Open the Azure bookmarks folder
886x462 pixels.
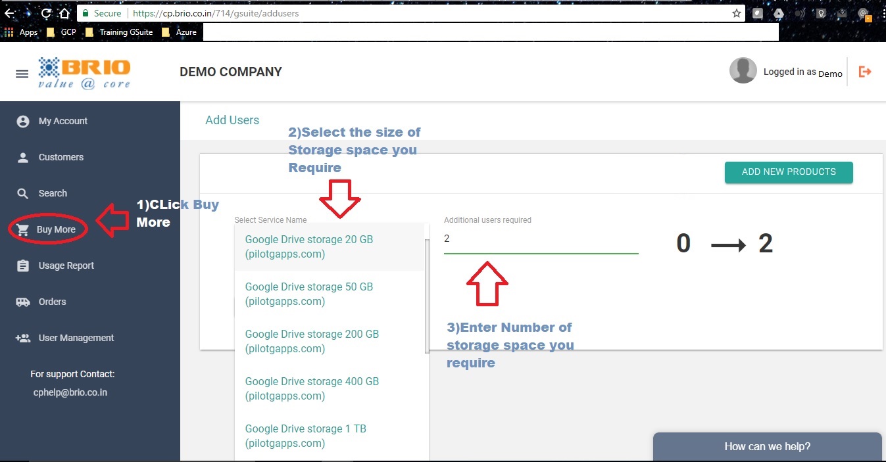click(179, 32)
